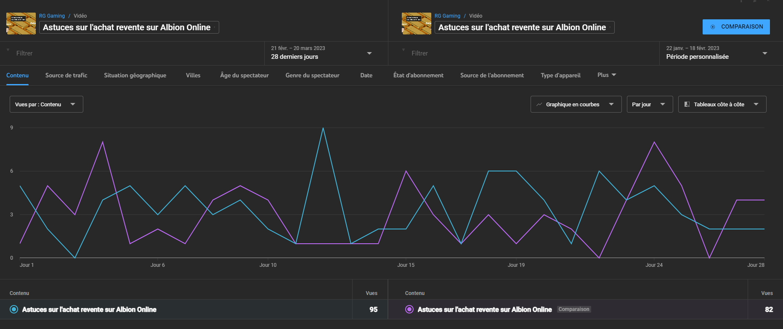Click the close icon inside COMPARAISON button
The image size is (783, 329).
tap(713, 27)
